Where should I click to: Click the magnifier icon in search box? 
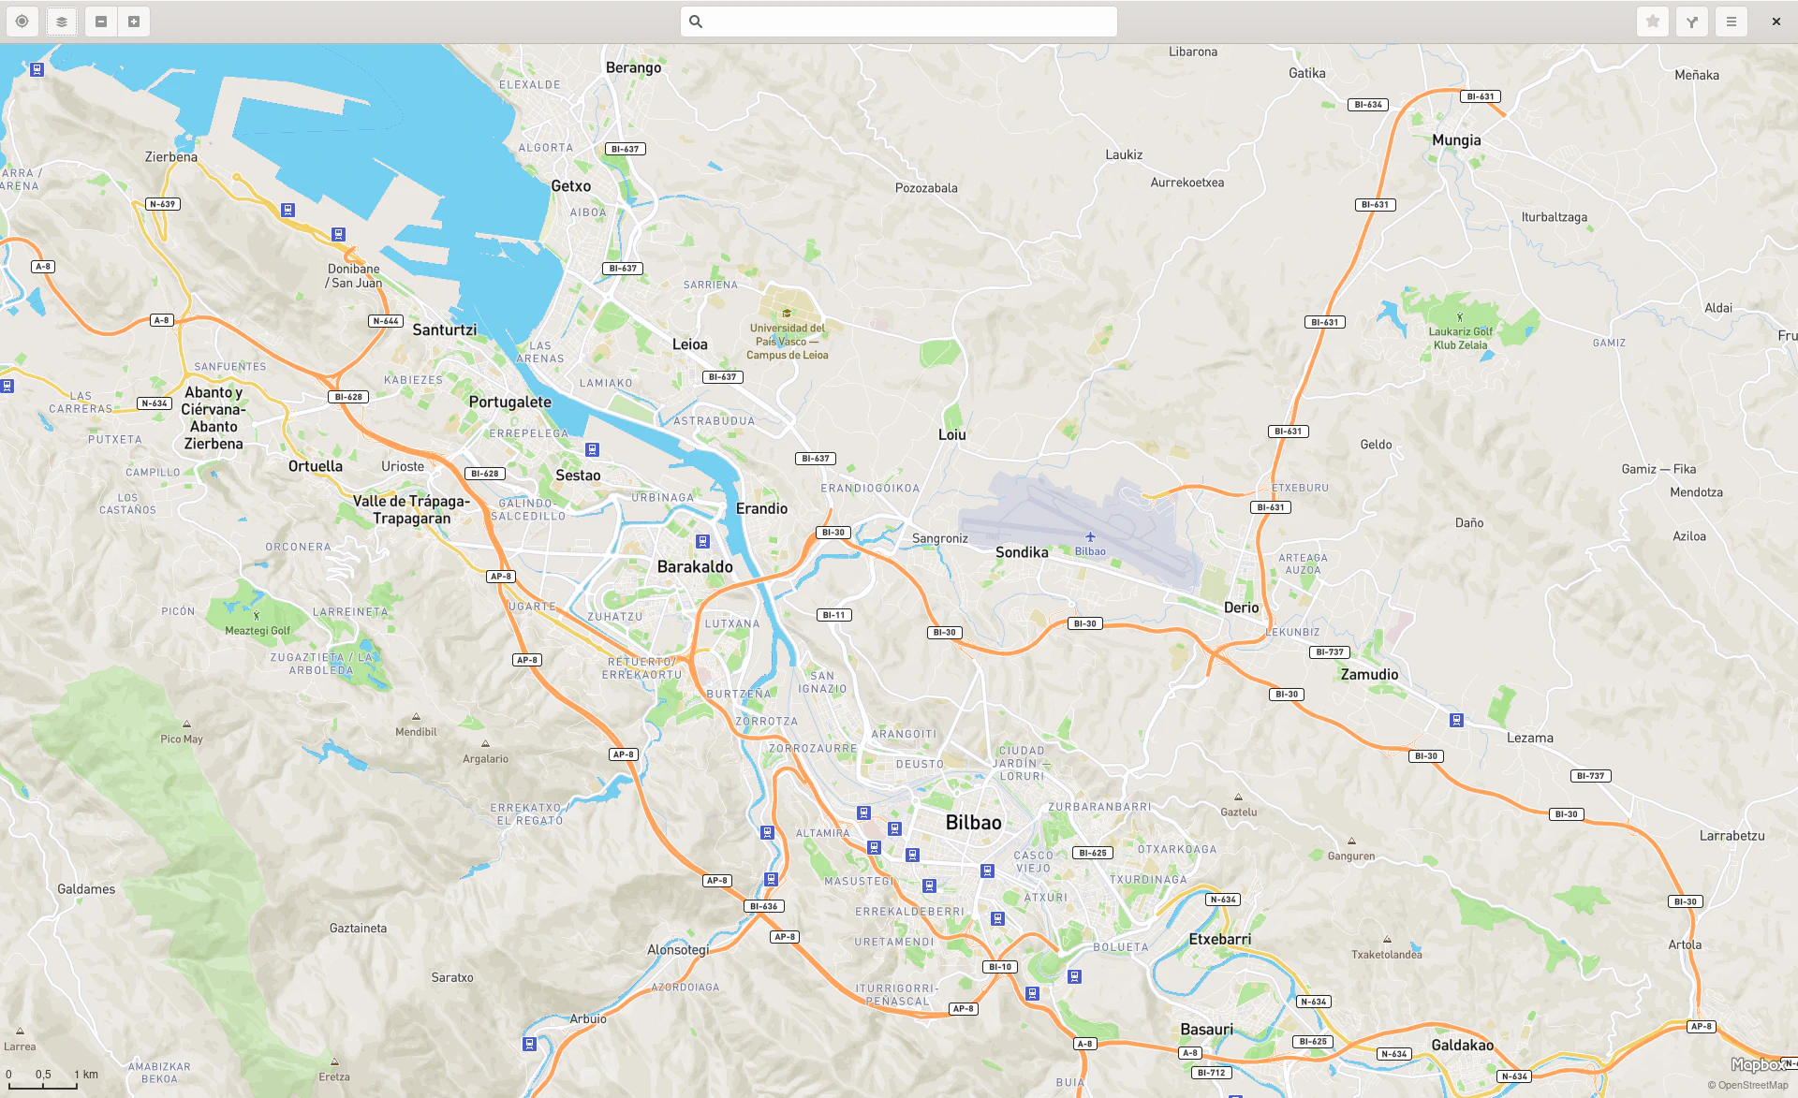pyautogui.click(x=696, y=22)
